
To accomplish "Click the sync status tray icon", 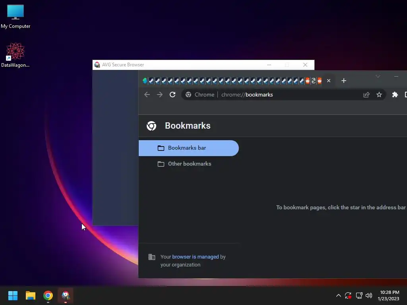I will (x=348, y=295).
